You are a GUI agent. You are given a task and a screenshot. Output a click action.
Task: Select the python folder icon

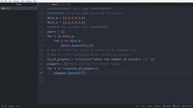point(4,8)
